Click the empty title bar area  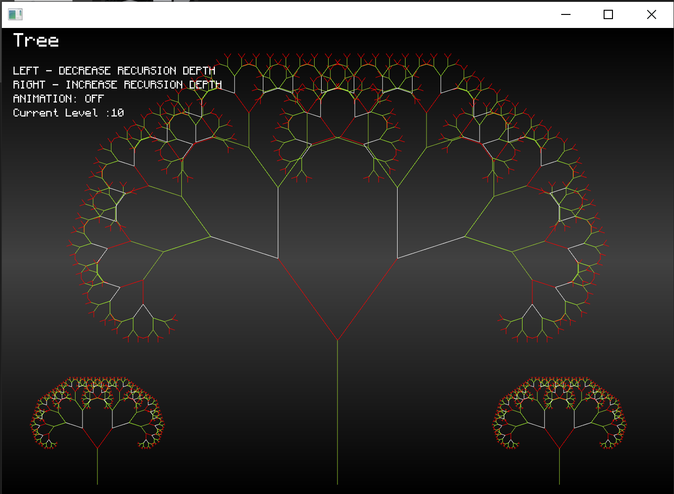[326, 14]
